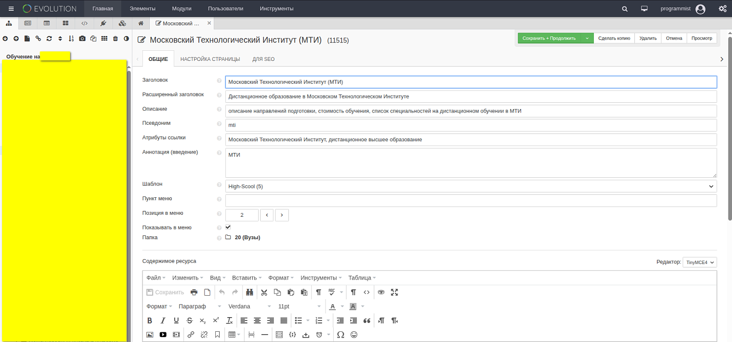Open the TinyMCE4 editor selector dropdown
Viewport: 732px width, 342px height.
coord(699,262)
